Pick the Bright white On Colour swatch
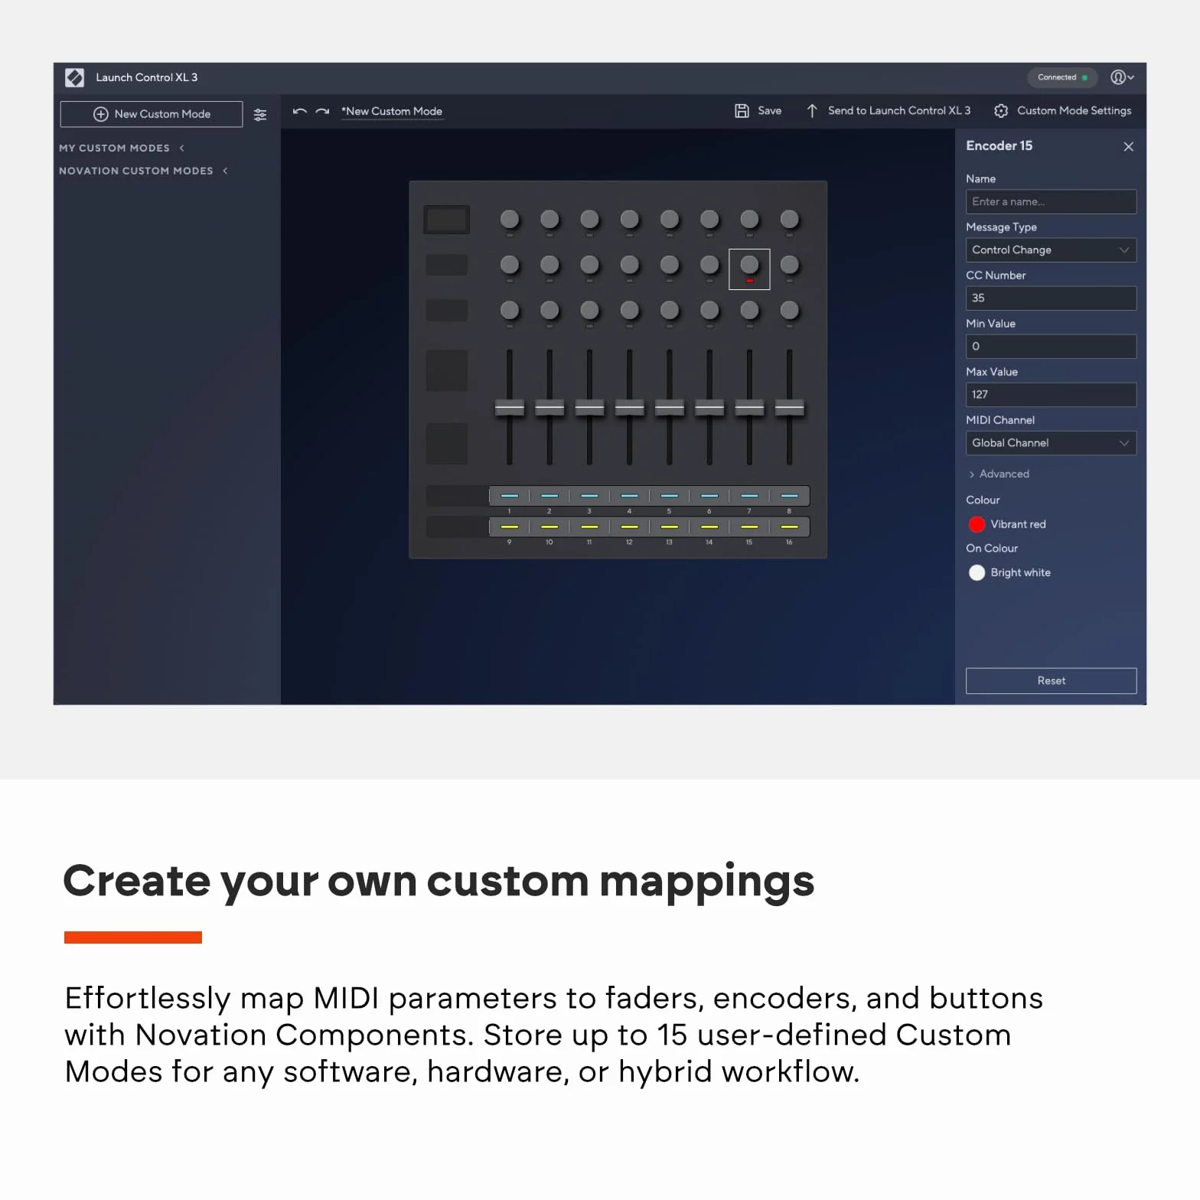This screenshot has width=1200, height=1200. (x=977, y=572)
